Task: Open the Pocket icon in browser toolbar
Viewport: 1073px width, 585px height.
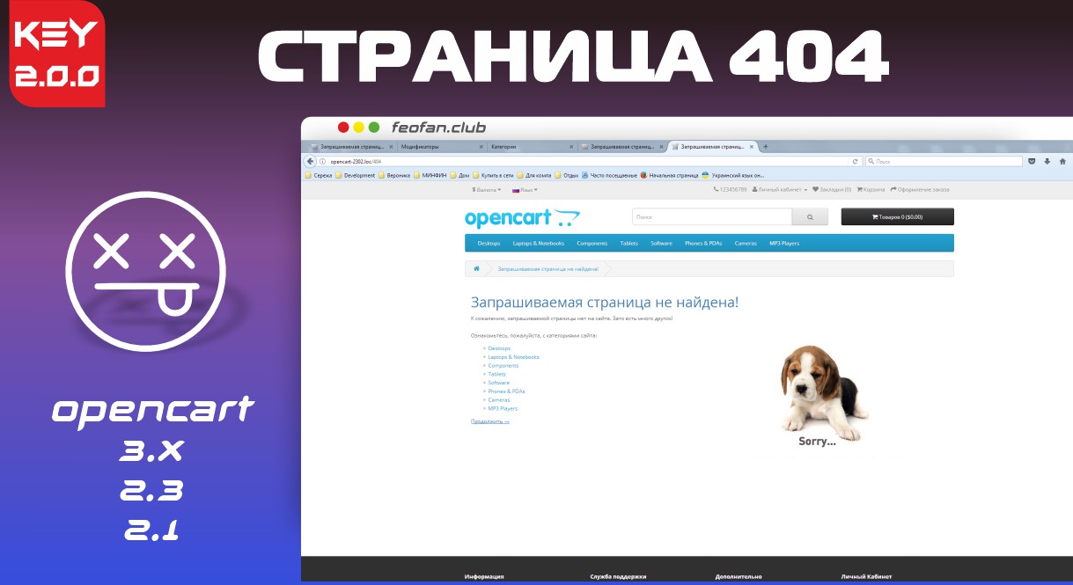Action: click(1033, 162)
